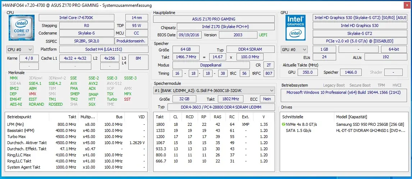Click the CR value '2T'
This screenshot has height=179, width=412.
coord(268,65)
